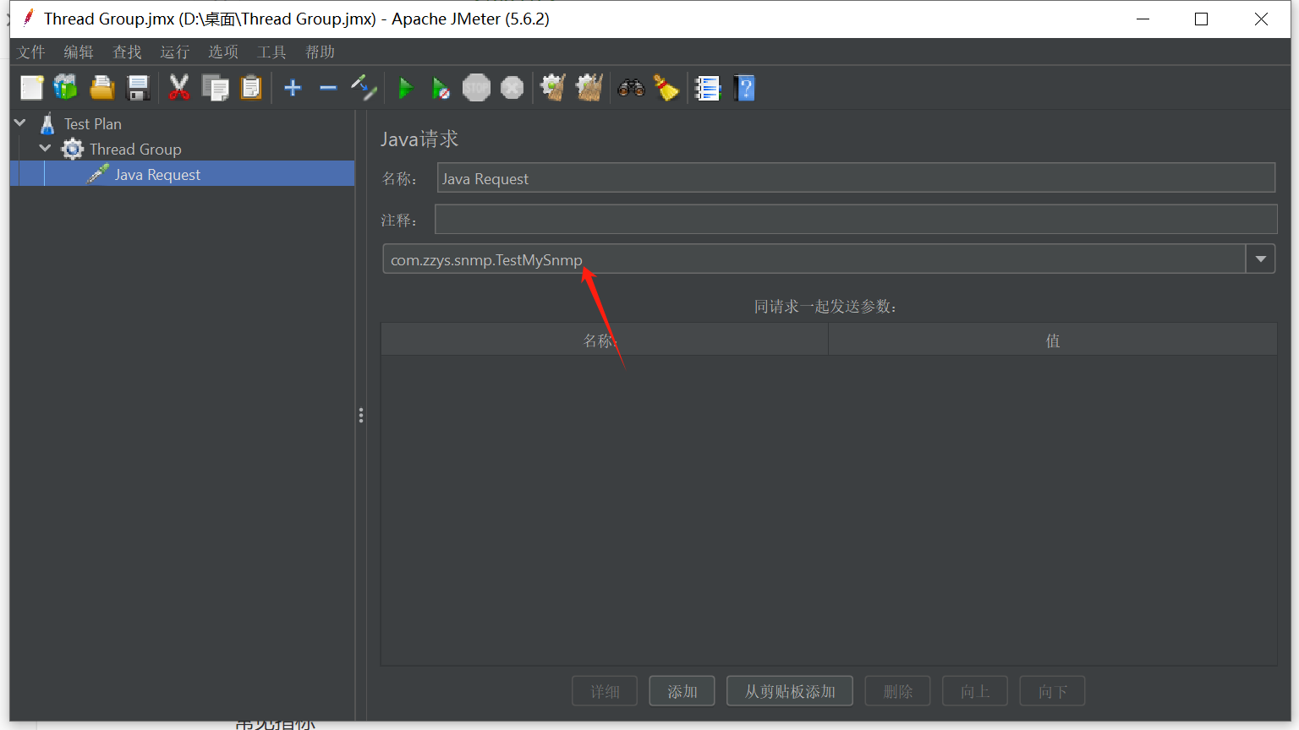Click the 删除 button

point(898,691)
